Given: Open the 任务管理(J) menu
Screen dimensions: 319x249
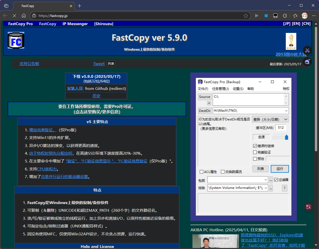Looking at the screenshot, I should pos(220,89).
